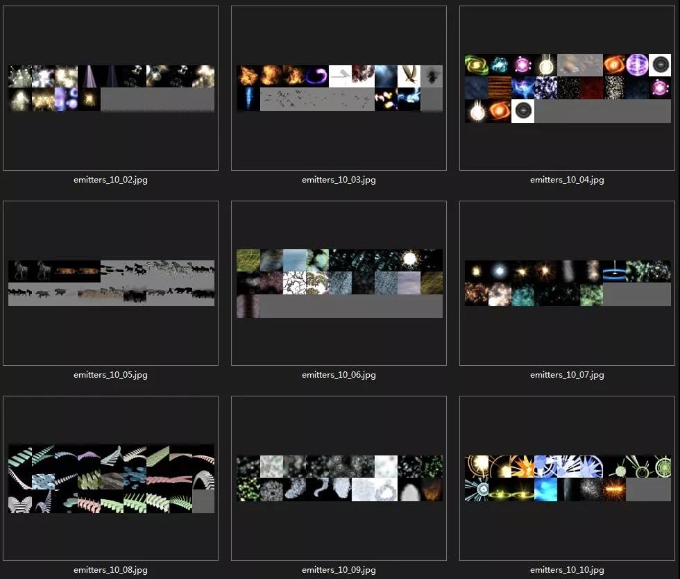Click the file name emitters_10_04.jpg
The width and height of the screenshot is (680, 579).
(x=568, y=180)
